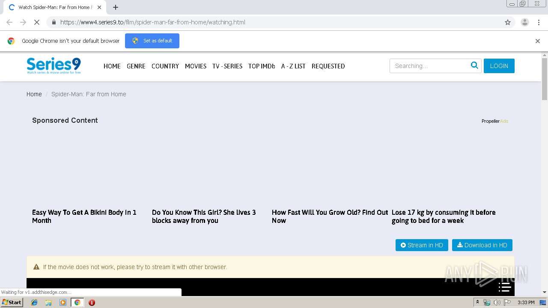The image size is (548, 308).
Task: Open the media player taskbar icon
Action: [63, 302]
